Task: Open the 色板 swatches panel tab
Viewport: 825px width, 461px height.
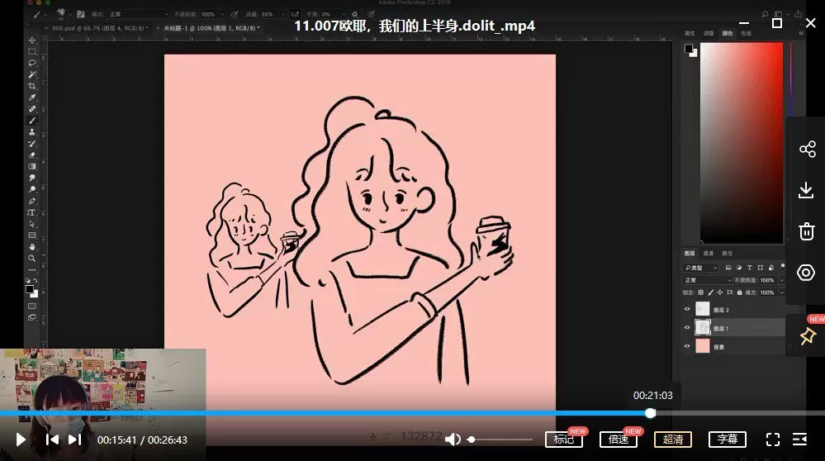Action: click(x=746, y=33)
